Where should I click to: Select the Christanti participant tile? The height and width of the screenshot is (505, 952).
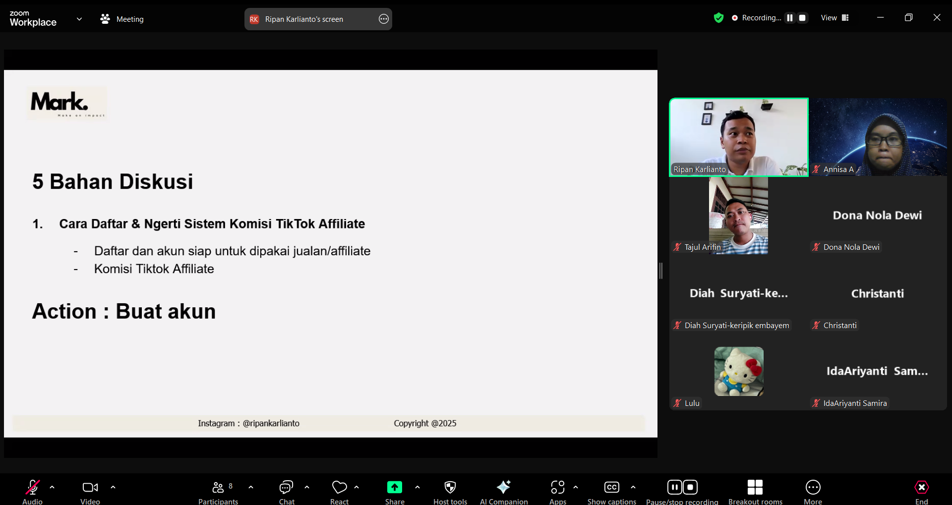point(878,293)
